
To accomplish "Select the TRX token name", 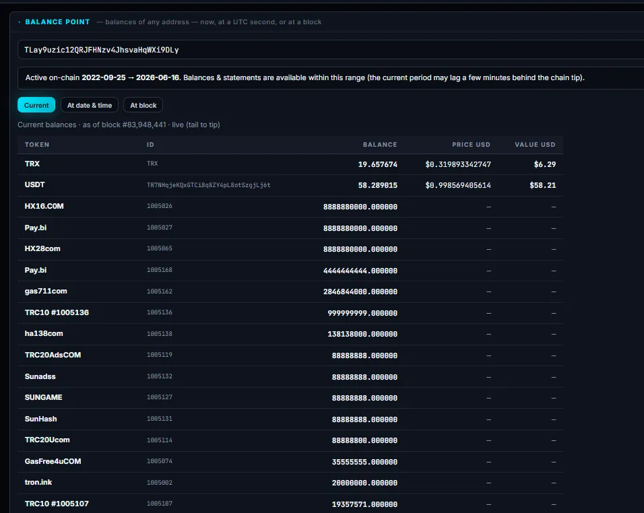I will (32, 164).
